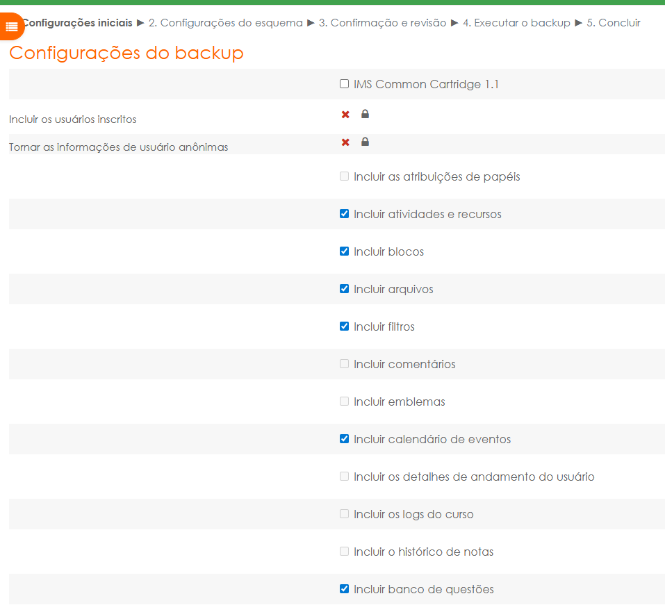Toggle the Incluir blocos checkbox
The width and height of the screenshot is (665, 612).
[x=344, y=251]
